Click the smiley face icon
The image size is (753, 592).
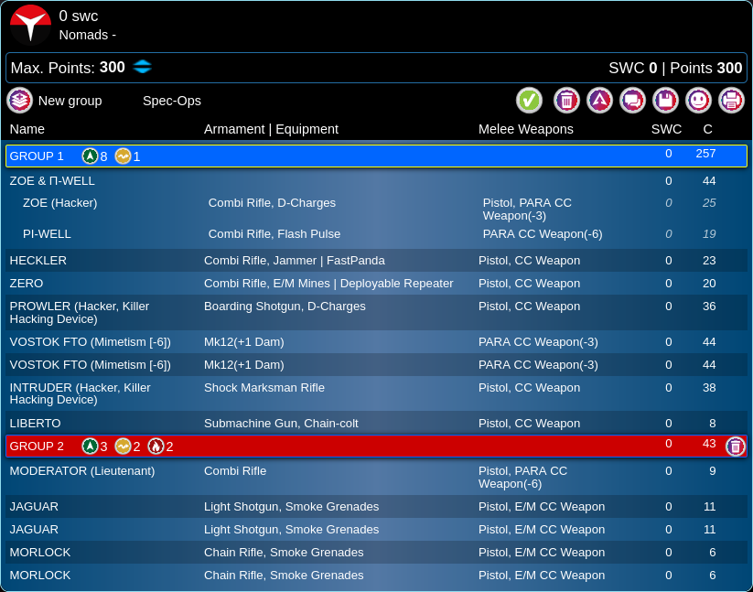(x=698, y=101)
